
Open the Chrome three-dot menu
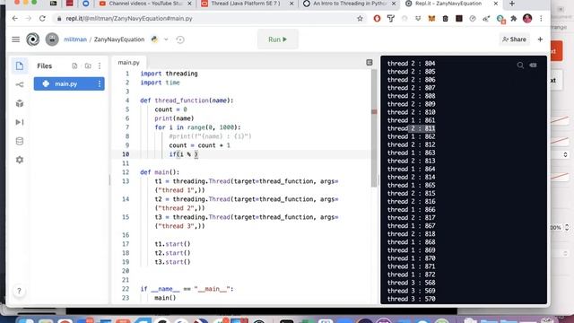click(541, 18)
